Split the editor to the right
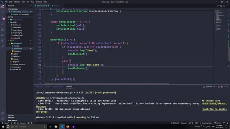The image size is (230, 129). pos(224,6)
